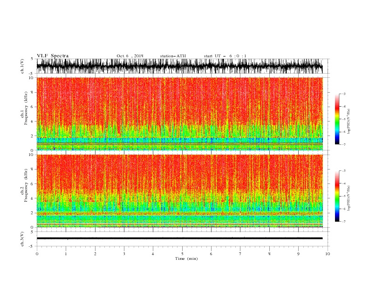Click the "ch.1(V)" waveform axis label
This screenshot has width=369, height=285.
pyautogui.click(x=22, y=66)
